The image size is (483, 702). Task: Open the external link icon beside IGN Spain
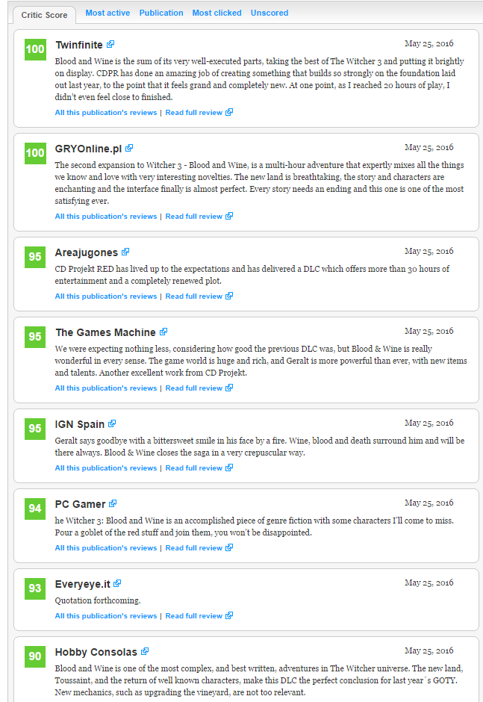click(x=112, y=423)
